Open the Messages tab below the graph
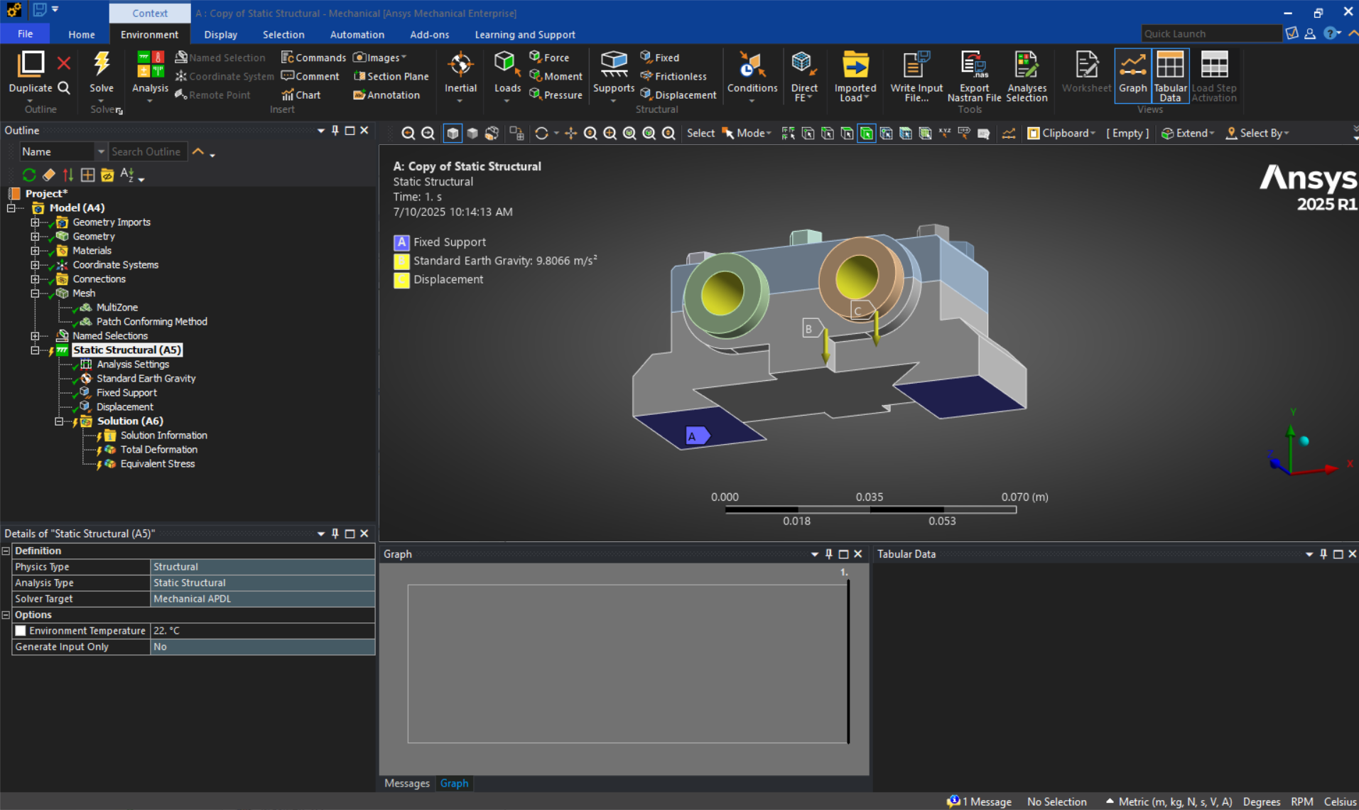 click(406, 783)
